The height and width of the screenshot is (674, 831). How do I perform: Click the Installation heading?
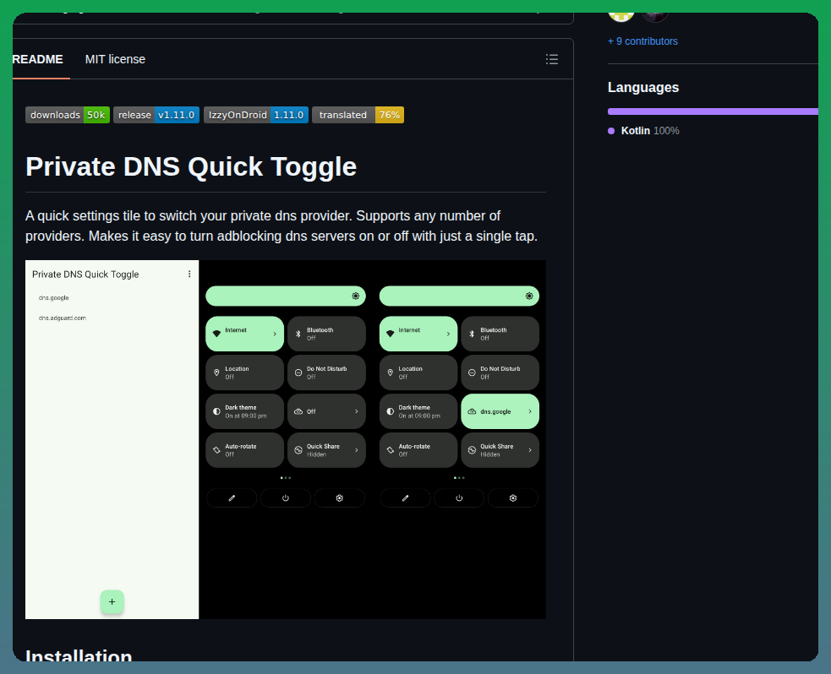[79, 655]
